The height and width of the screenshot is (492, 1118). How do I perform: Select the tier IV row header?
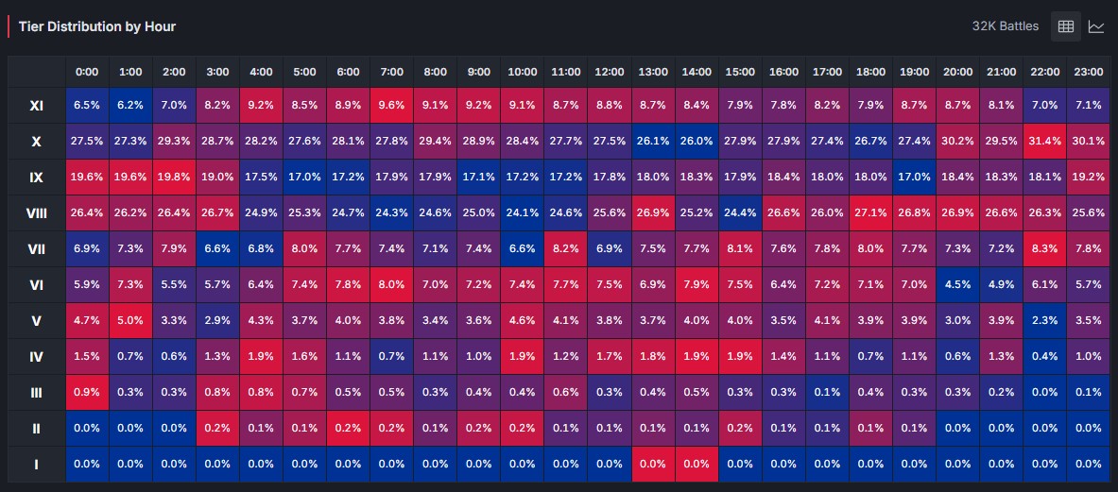point(36,357)
